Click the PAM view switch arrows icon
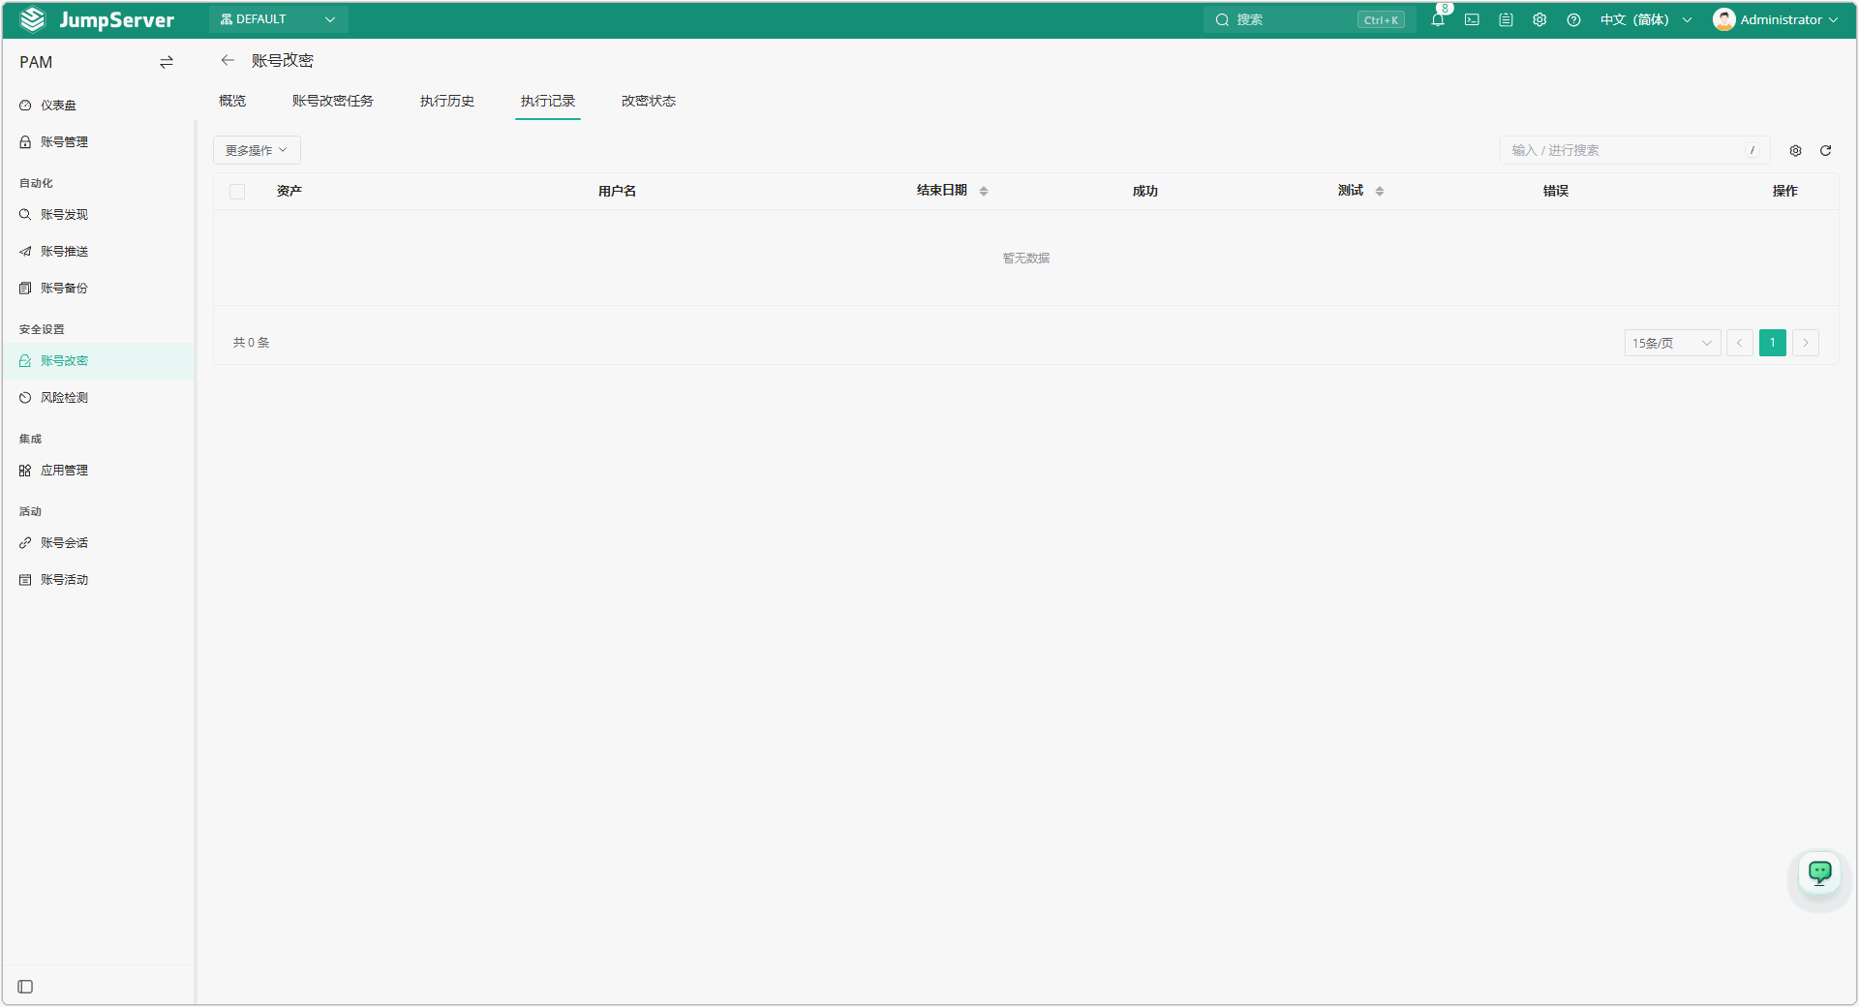Viewport: 1859px width, 1007px height. pyautogui.click(x=167, y=62)
